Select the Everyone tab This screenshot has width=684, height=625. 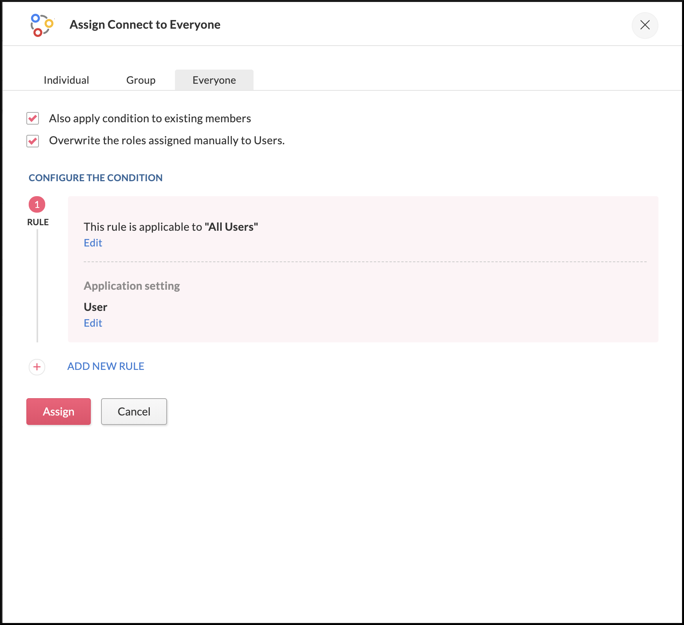214,80
